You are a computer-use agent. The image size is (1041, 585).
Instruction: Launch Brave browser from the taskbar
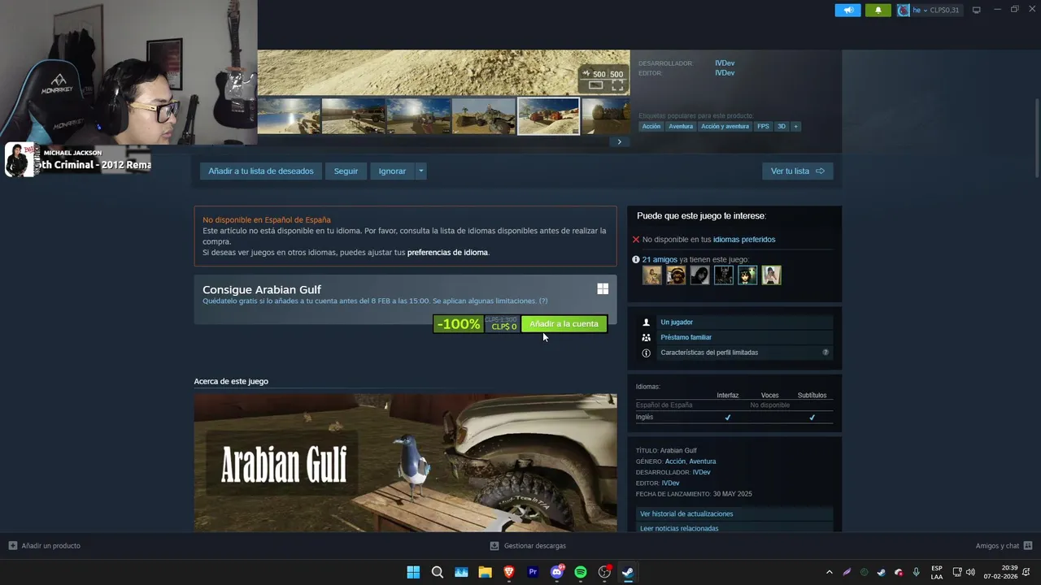pos(509,572)
